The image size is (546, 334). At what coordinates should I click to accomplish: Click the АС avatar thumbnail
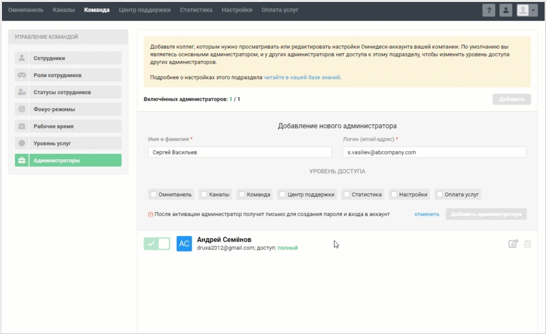coord(184,244)
